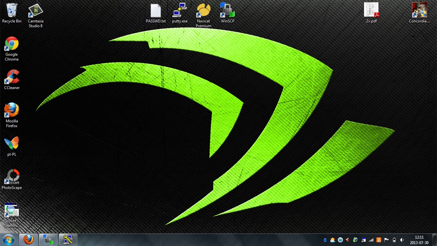The width and height of the screenshot is (437, 246).
Task: Select the Google Chrome desktop shortcut
Action: (x=12, y=49)
